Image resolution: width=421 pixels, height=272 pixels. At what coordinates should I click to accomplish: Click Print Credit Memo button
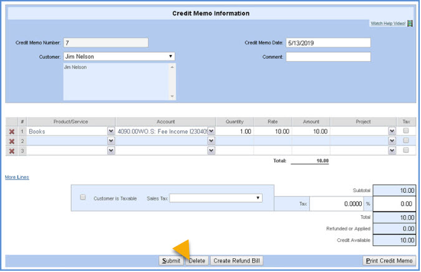point(389,261)
